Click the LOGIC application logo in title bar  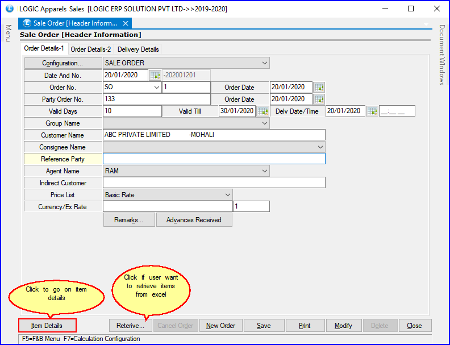pos(10,9)
